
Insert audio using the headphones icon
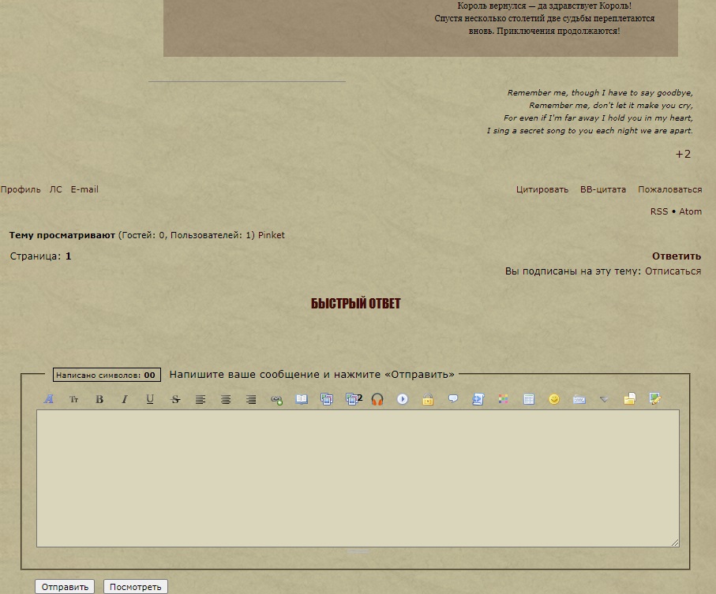pyautogui.click(x=377, y=399)
